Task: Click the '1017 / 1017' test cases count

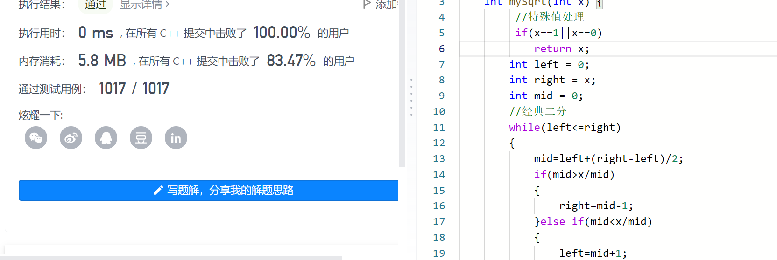Action: click(x=134, y=89)
